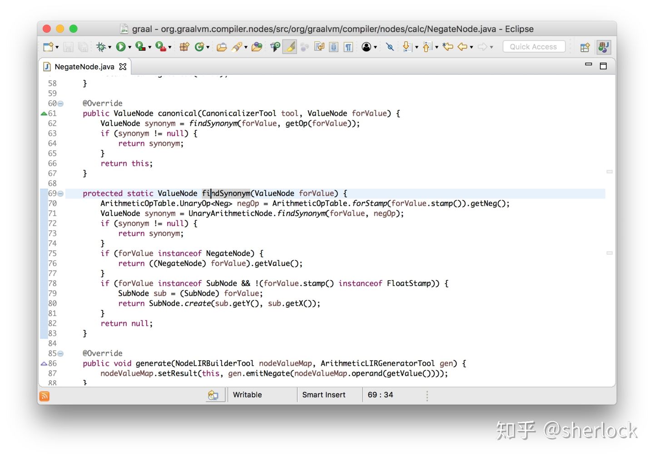Click the Back navigation arrow
Image resolution: width=654 pixels, height=458 pixels.
point(462,47)
